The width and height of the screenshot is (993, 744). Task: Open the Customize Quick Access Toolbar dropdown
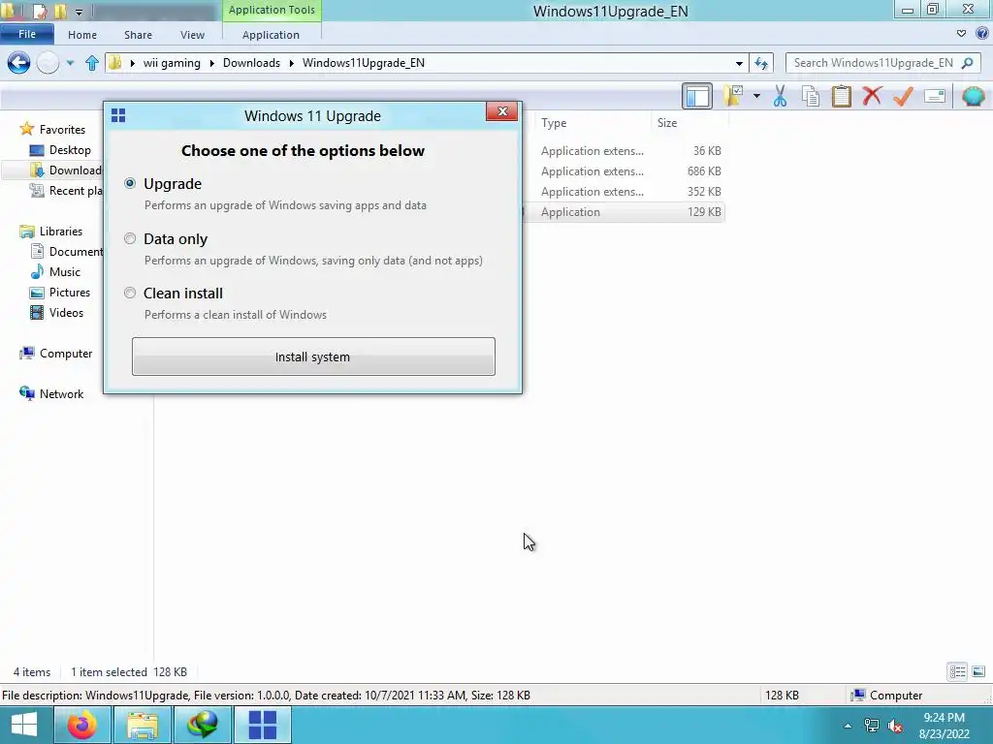[x=79, y=12]
